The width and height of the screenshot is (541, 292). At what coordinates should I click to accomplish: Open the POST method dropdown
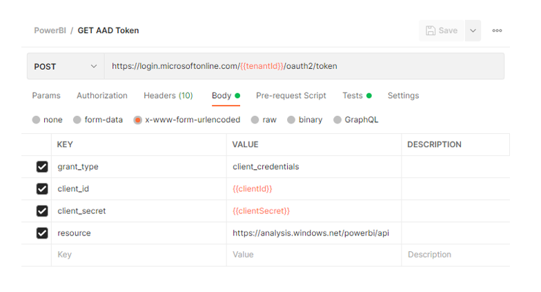[66, 66]
